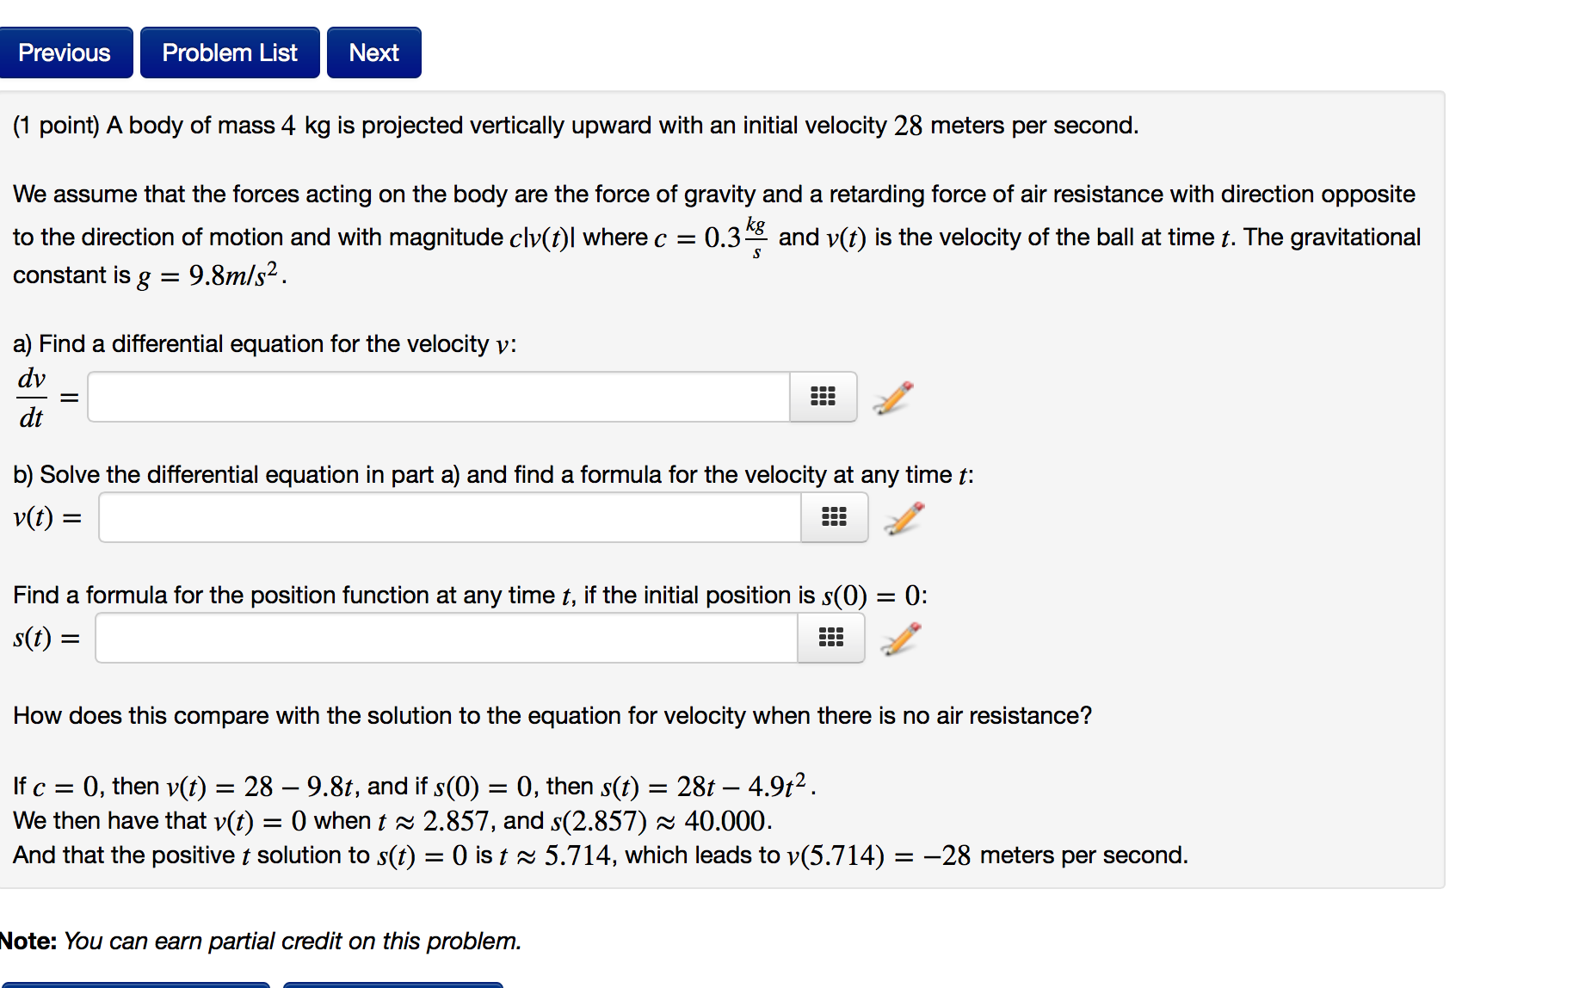Open the symbol palette for the position answer
The width and height of the screenshot is (1573, 988).
[x=830, y=638]
